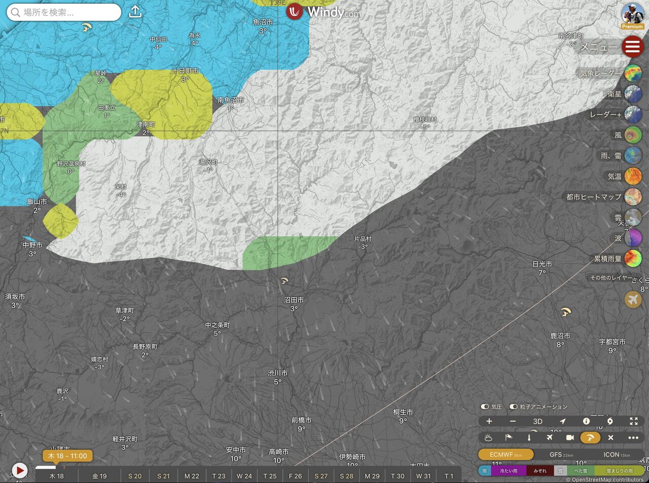The height and width of the screenshot is (483, 649).
Task: Start forecast playback with the play button
Action: [19, 471]
